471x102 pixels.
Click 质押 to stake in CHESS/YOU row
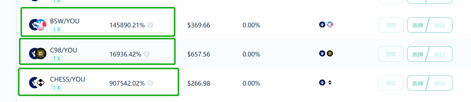[418, 83]
